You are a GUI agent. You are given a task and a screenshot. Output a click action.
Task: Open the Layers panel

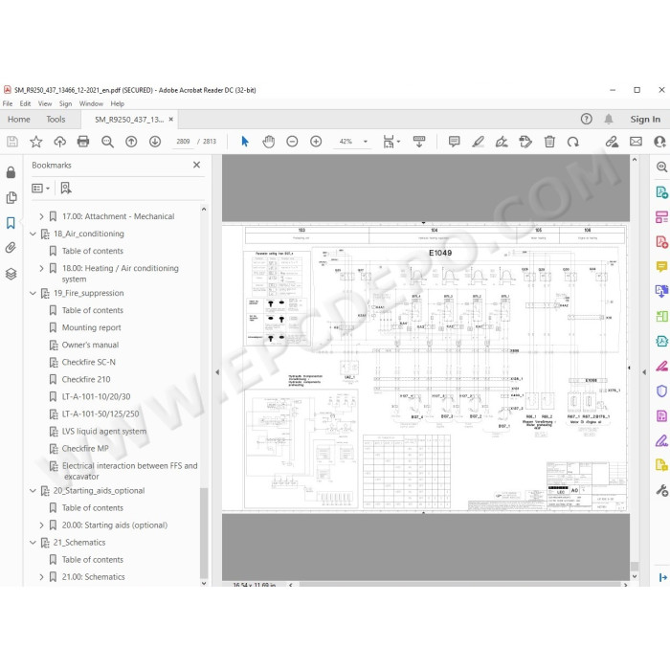[11, 274]
